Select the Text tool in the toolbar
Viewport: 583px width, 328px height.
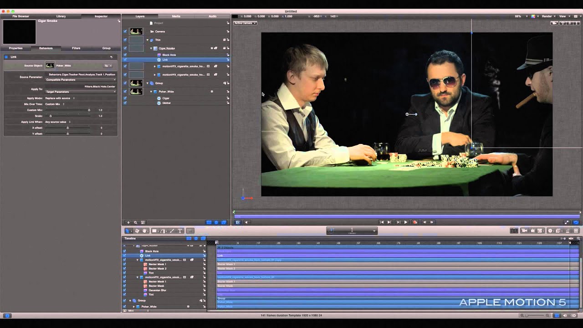180,231
